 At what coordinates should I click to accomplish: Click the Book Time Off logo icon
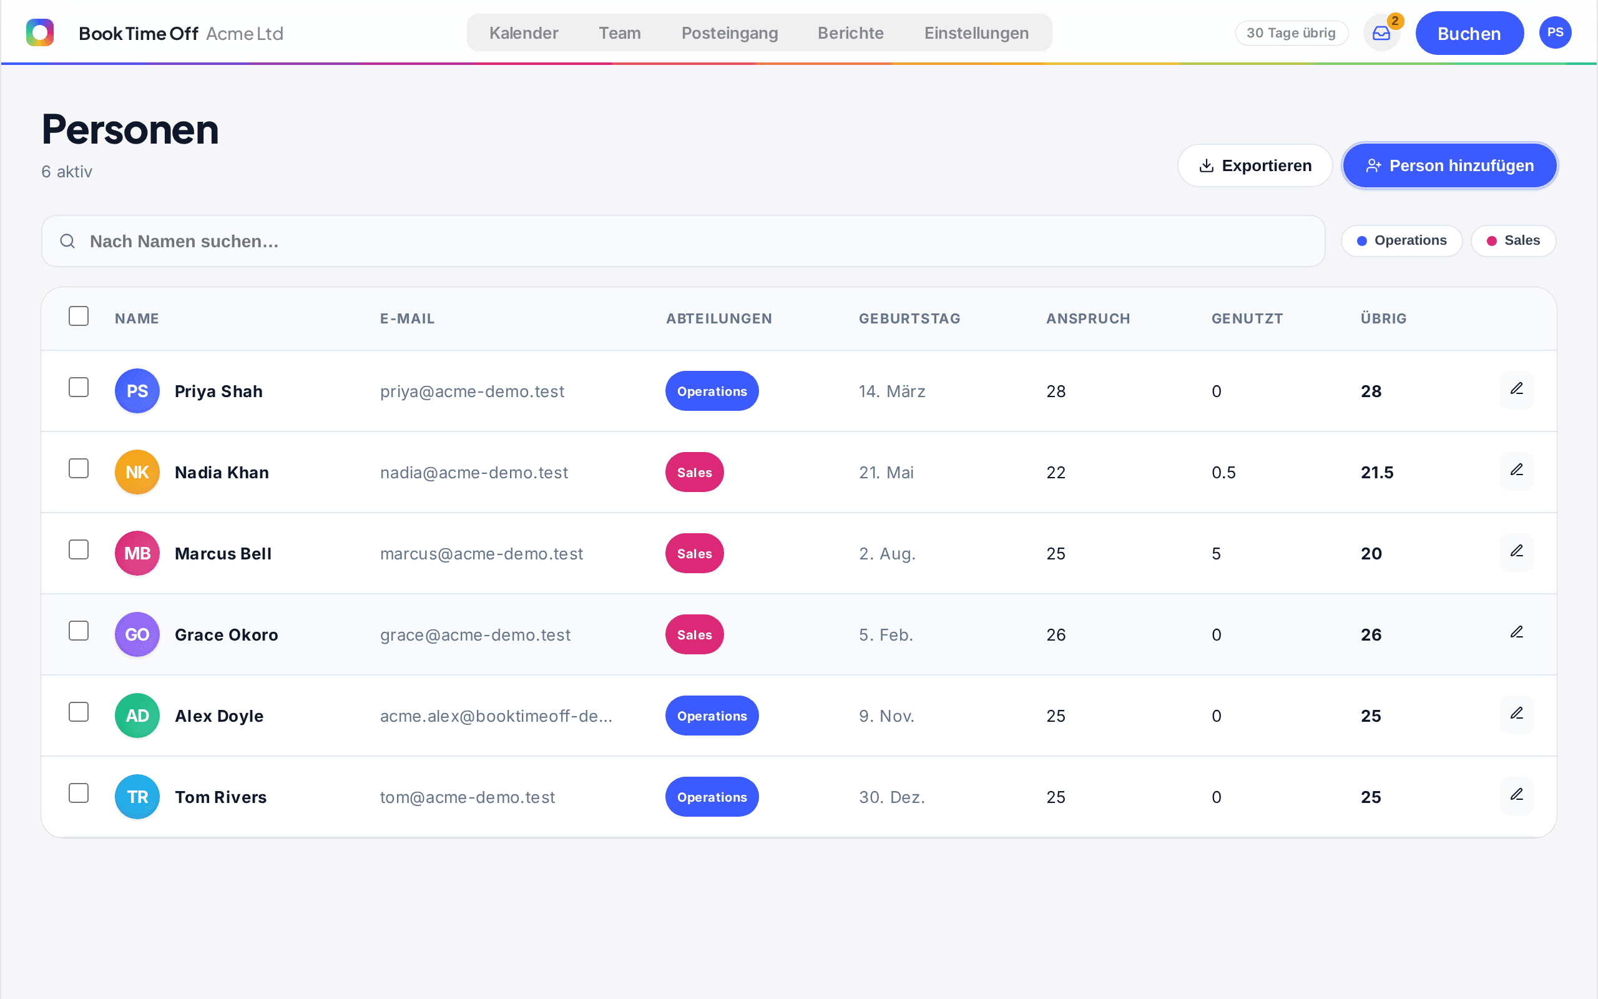pos(39,32)
